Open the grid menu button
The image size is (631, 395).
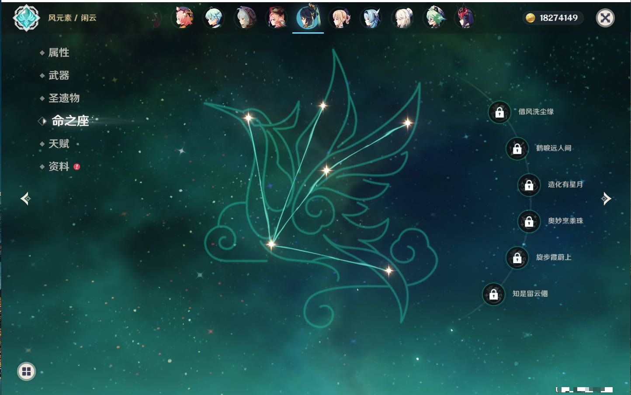click(x=26, y=371)
